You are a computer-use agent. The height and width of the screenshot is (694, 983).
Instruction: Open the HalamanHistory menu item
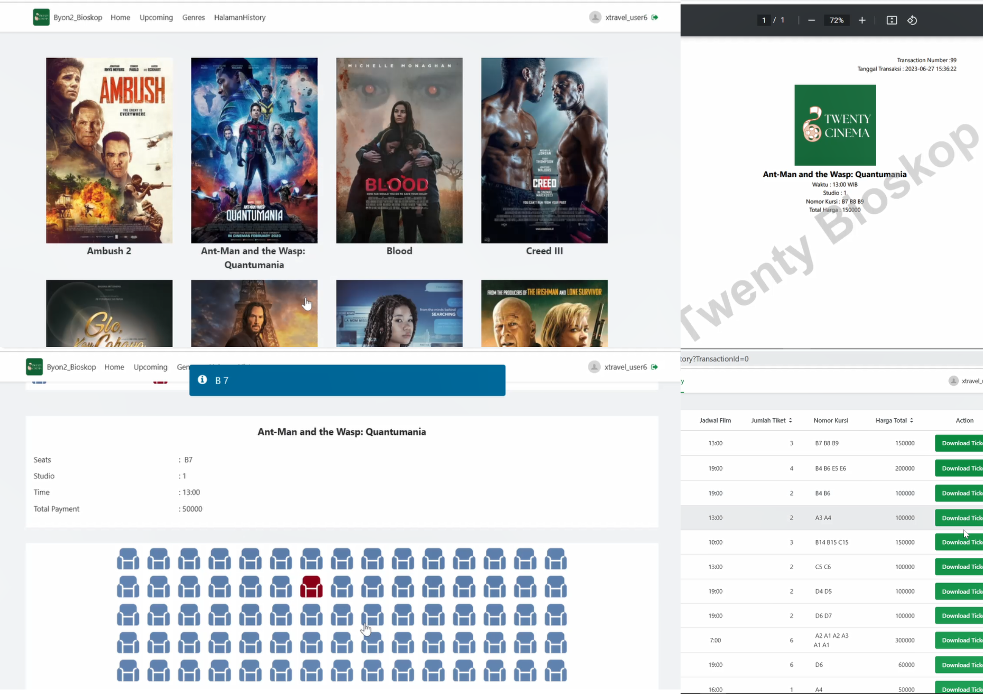(240, 17)
